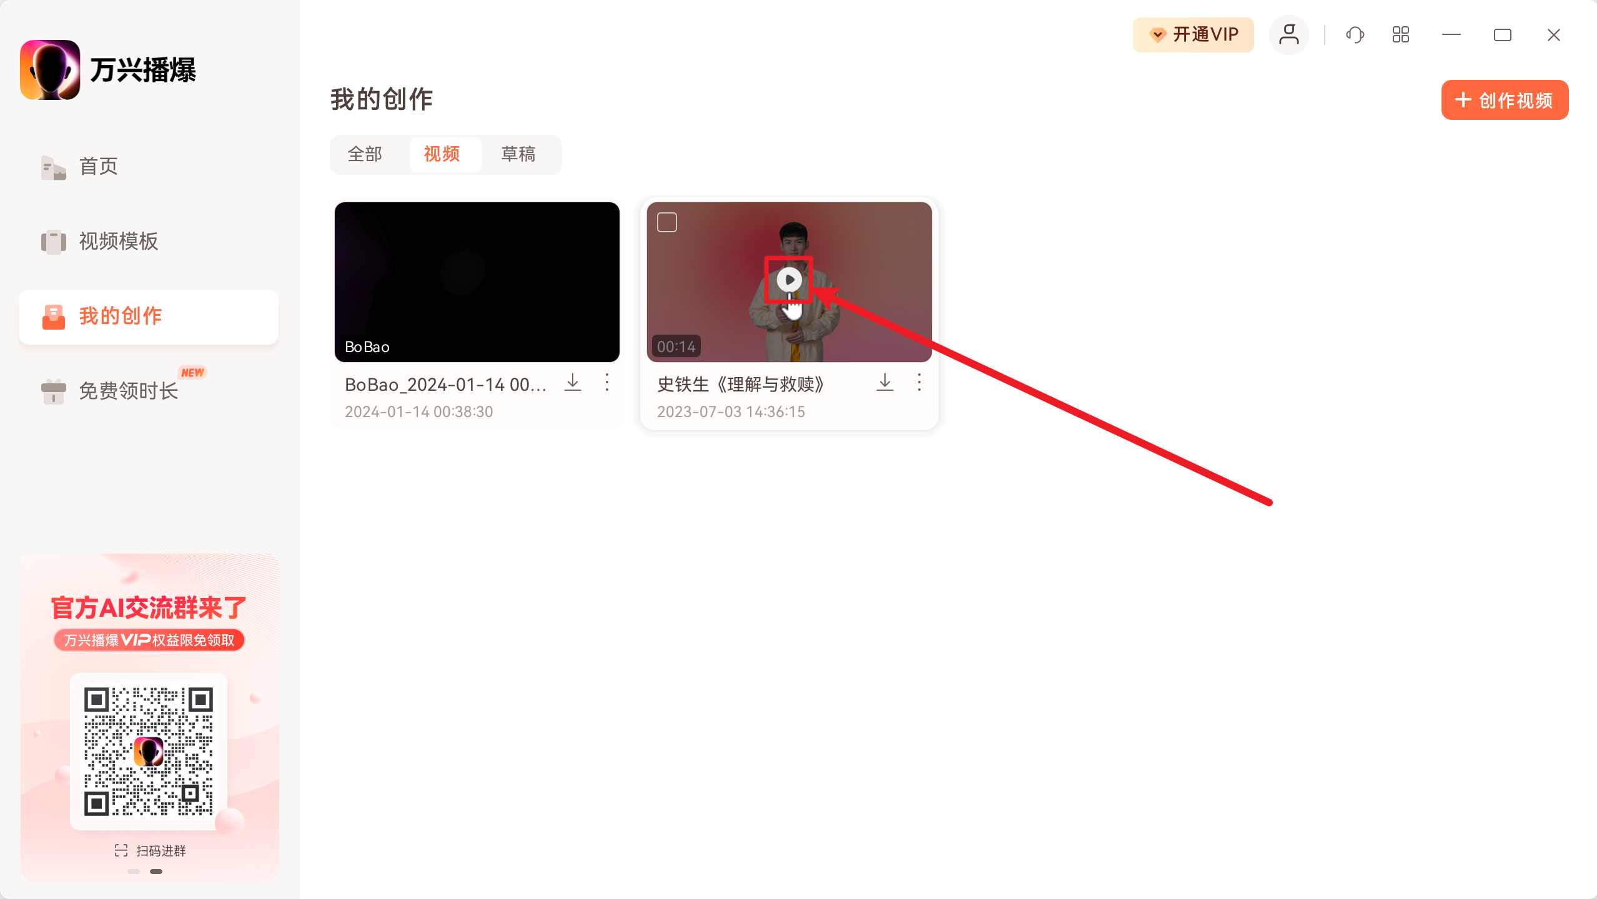Select the first banner carousel dot
Screen dimensions: 1597x899
pyautogui.click(x=134, y=872)
